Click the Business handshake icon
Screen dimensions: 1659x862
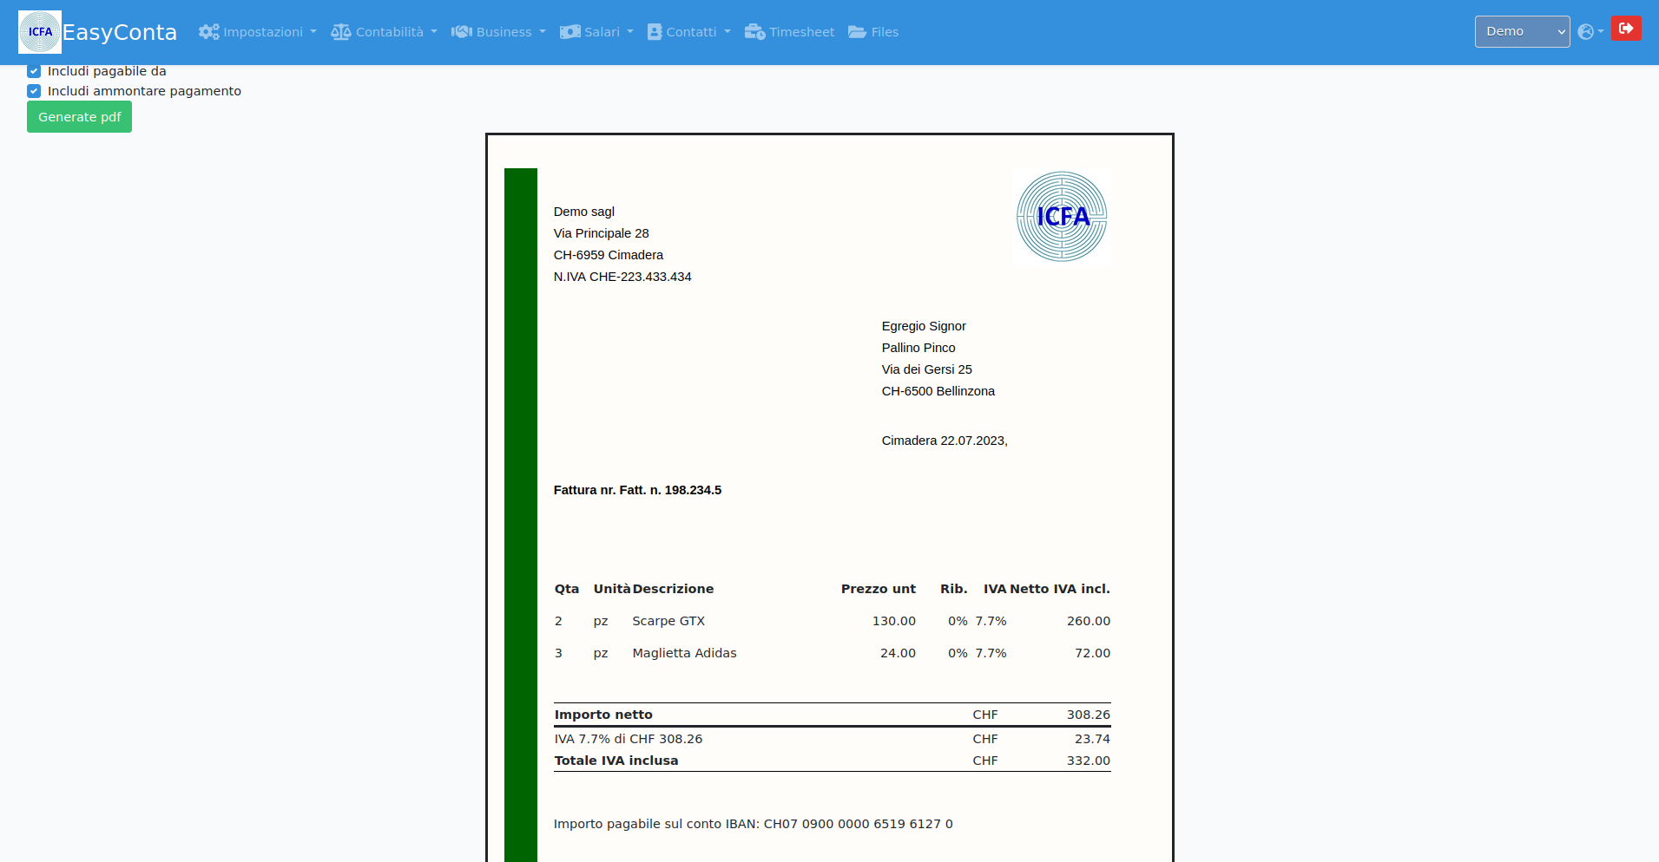coord(462,32)
